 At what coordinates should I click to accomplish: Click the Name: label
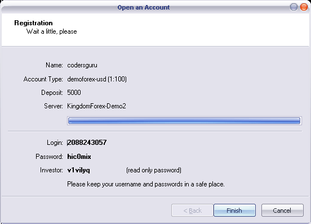pyautogui.click(x=54, y=65)
